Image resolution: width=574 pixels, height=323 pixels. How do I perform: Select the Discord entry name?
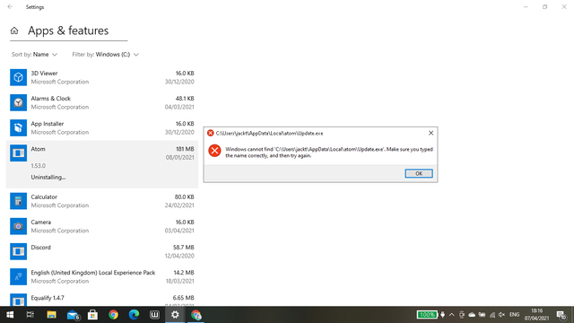[40, 248]
